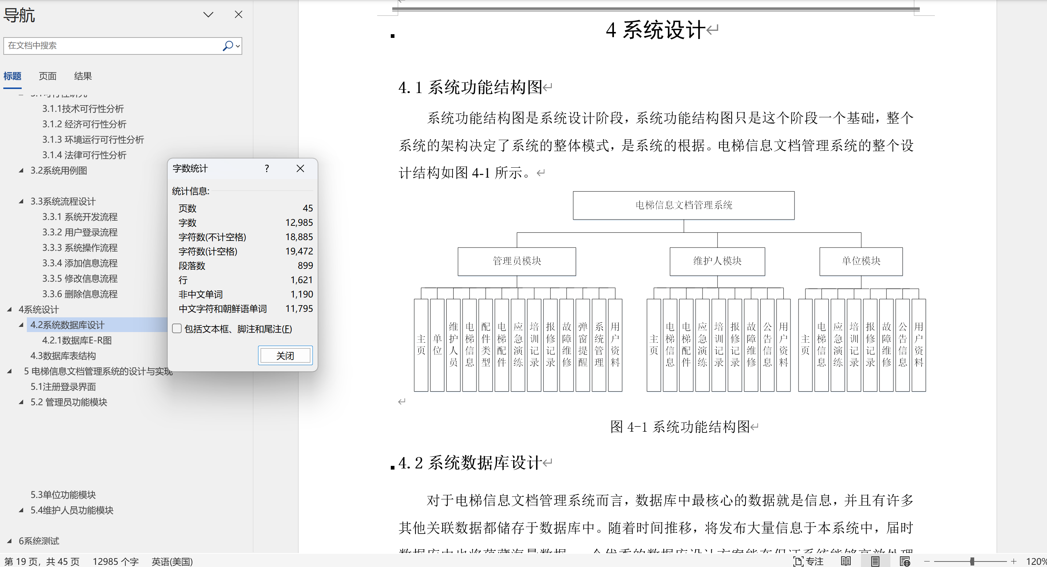Switch to the 结果 tab
Screen dimensions: 1047x567
pos(83,76)
